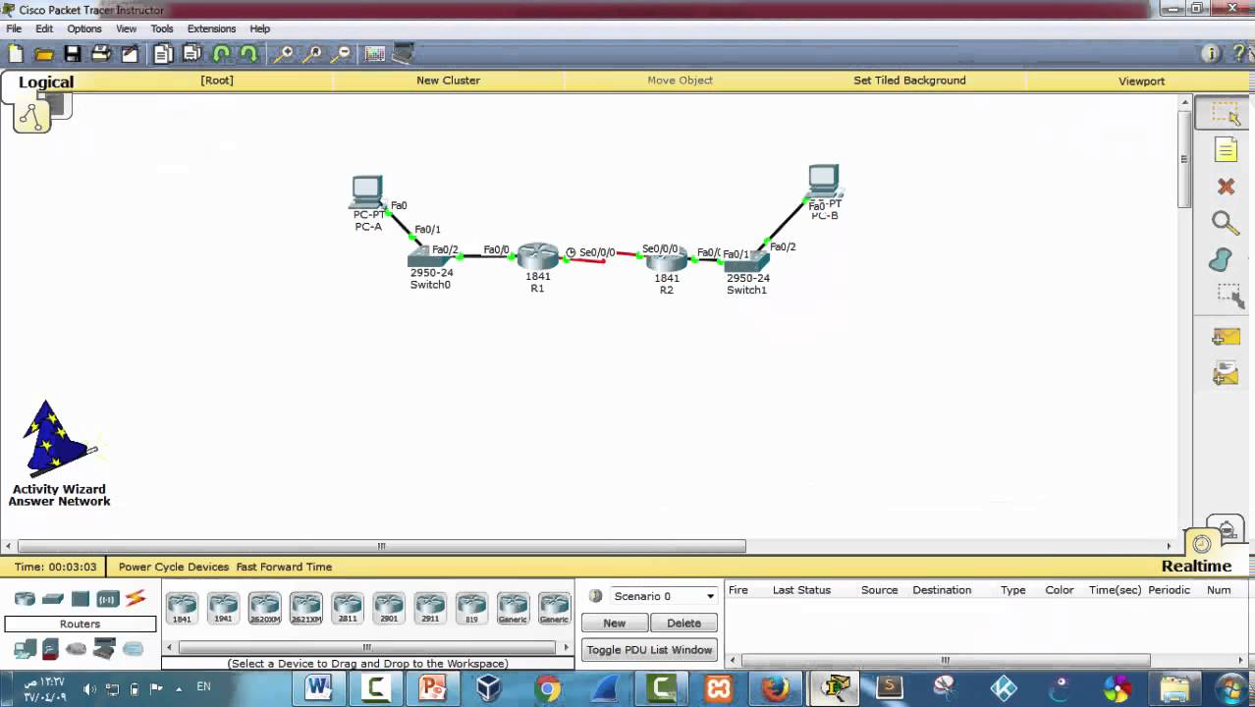The height and width of the screenshot is (707, 1255).
Task: Click the [Root] navigation label
Action: coord(217,81)
